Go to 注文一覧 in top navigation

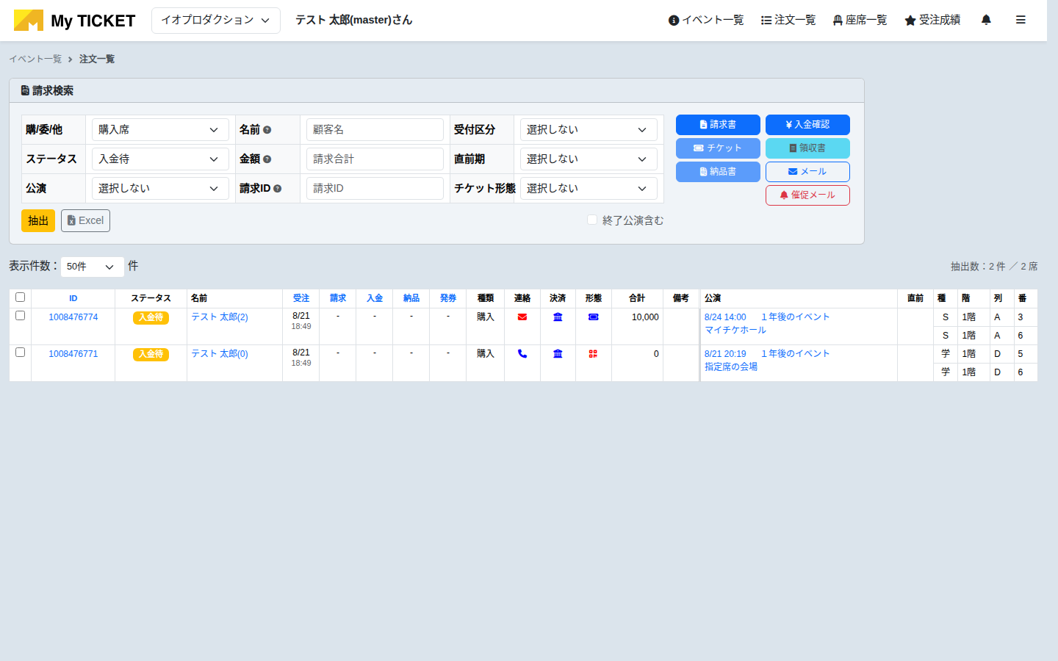788,20
